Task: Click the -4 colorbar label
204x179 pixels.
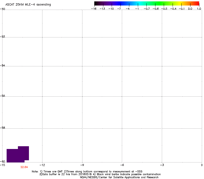Action: click(128, 9)
